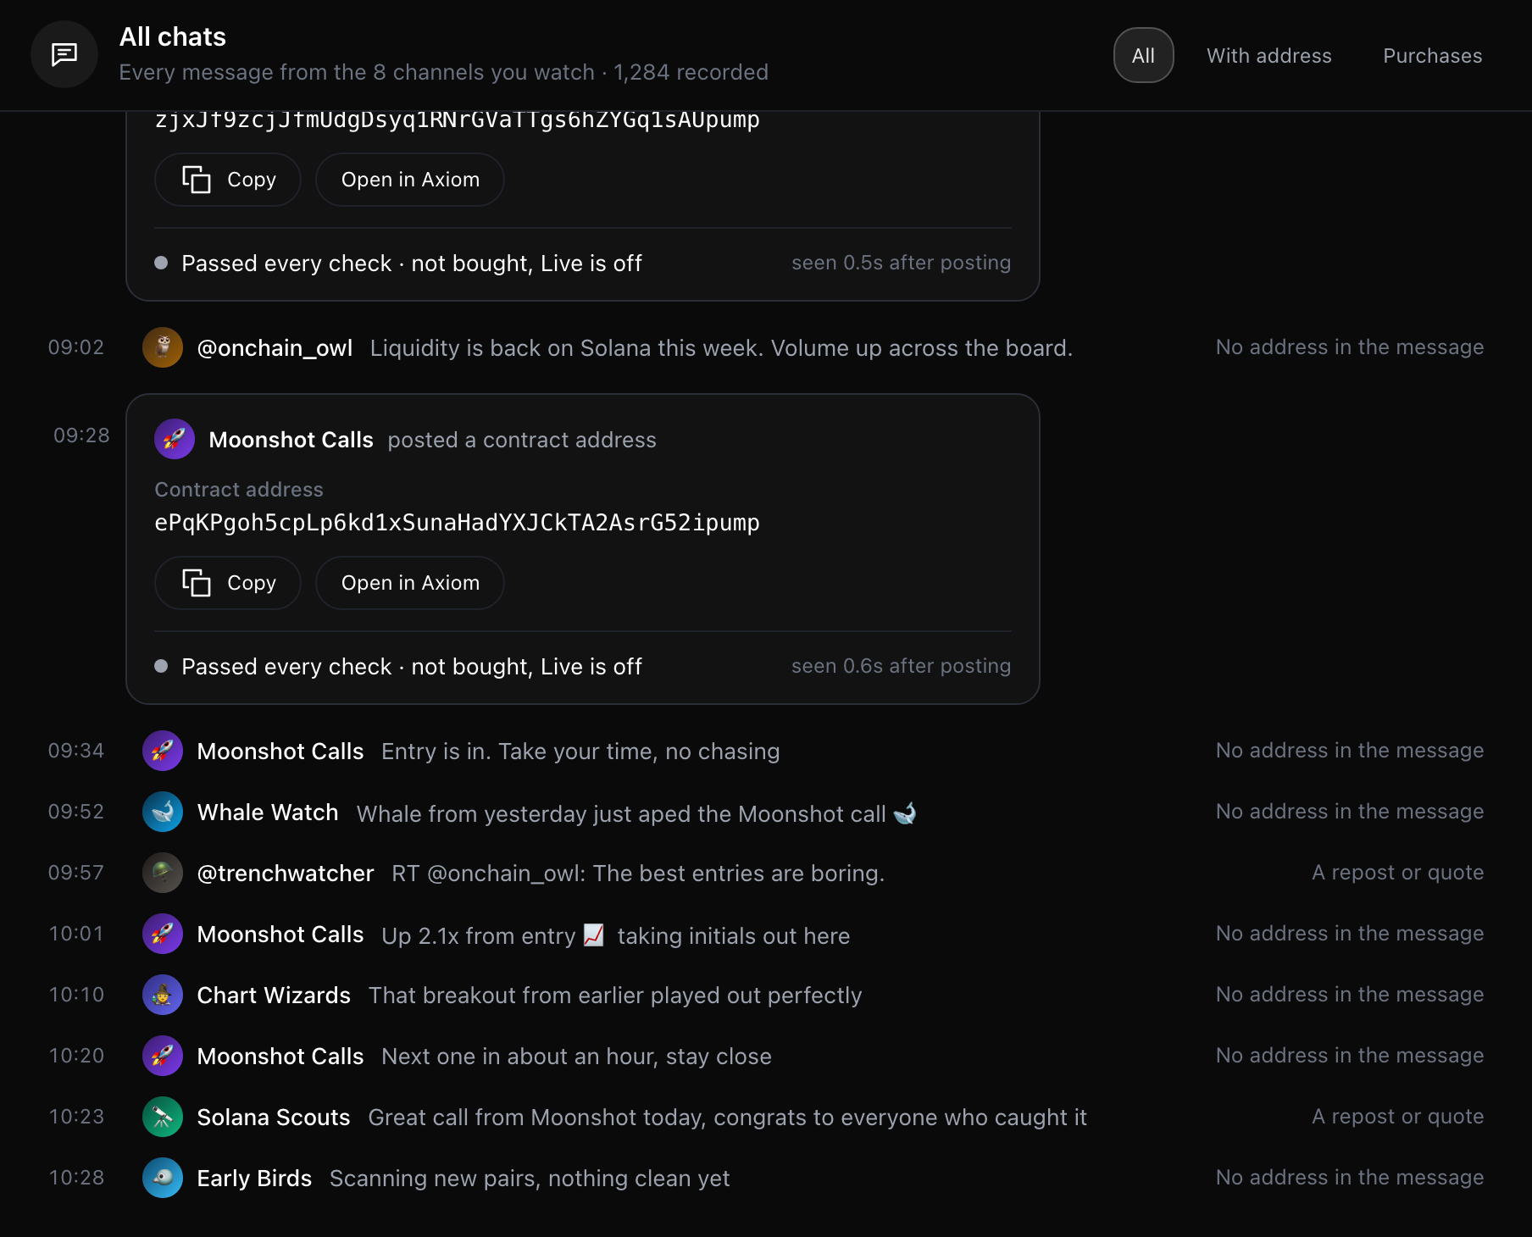Click Moonshot Calls avatar at 10:01
The width and height of the screenshot is (1532, 1237).
click(x=163, y=934)
